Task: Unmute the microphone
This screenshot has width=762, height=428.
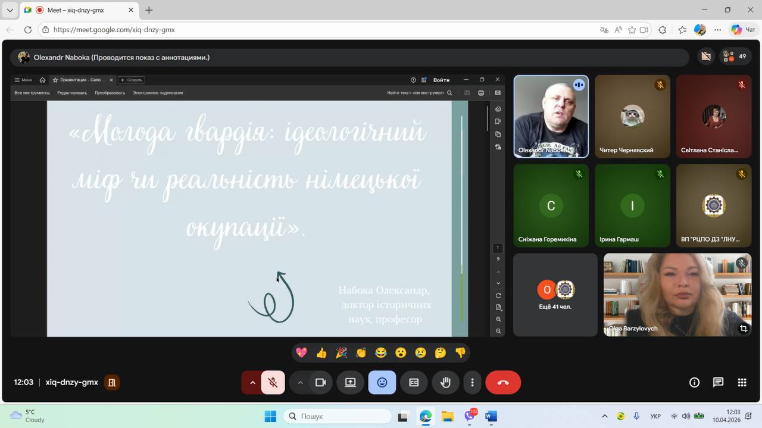Action: [x=273, y=383]
